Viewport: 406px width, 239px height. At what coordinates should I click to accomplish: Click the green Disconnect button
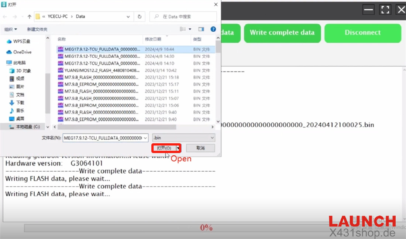click(362, 33)
